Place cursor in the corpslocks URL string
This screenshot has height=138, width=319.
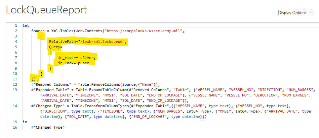(144, 31)
